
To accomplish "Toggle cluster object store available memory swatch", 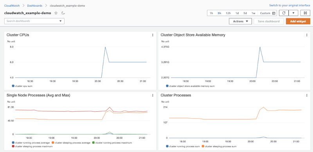I will point(167,86).
